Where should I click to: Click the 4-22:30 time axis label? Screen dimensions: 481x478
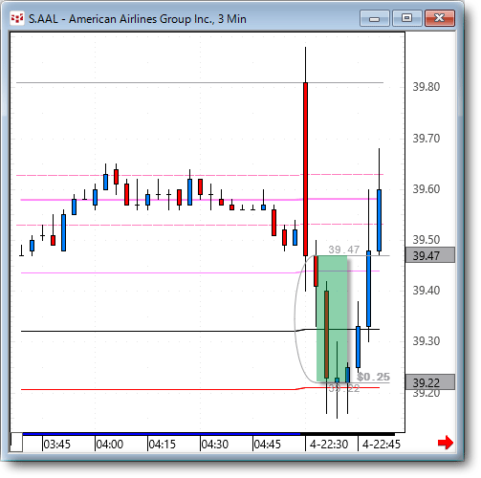329,445
